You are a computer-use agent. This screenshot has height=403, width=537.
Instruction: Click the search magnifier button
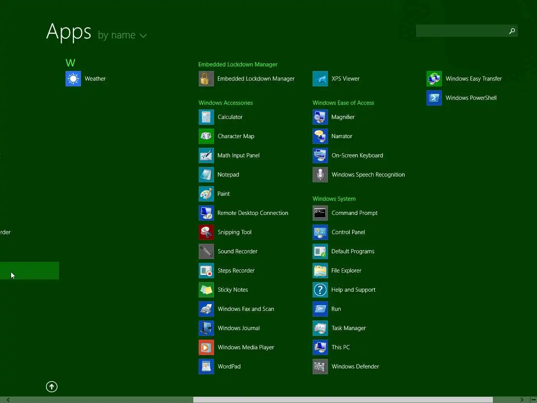[512, 31]
